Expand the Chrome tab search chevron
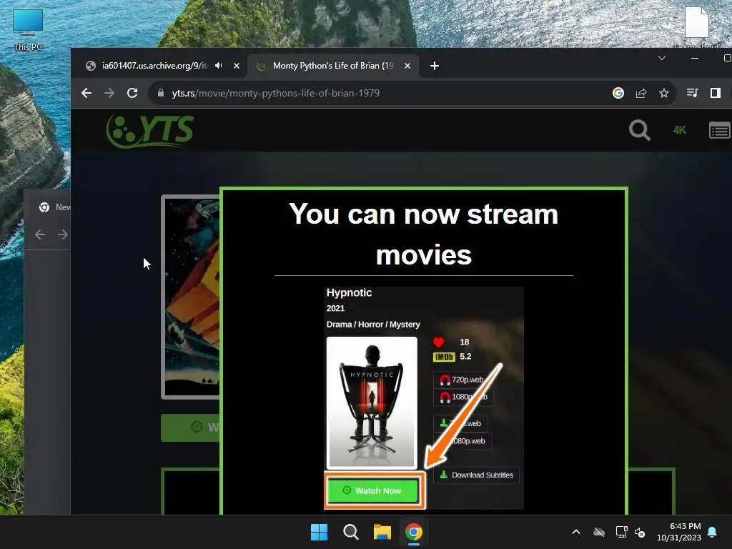The width and height of the screenshot is (732, 549). 661,58
